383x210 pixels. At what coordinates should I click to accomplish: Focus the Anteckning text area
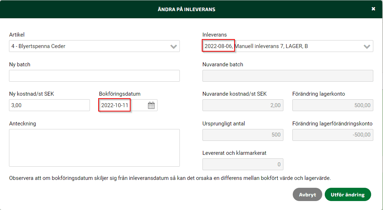[94, 148]
